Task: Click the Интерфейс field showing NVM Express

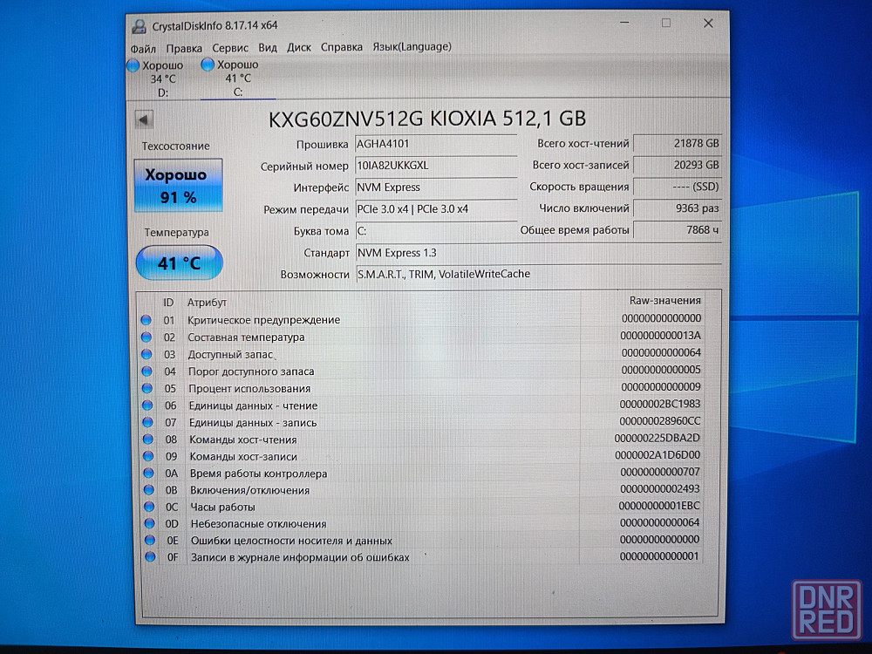Action: pyautogui.click(x=436, y=187)
